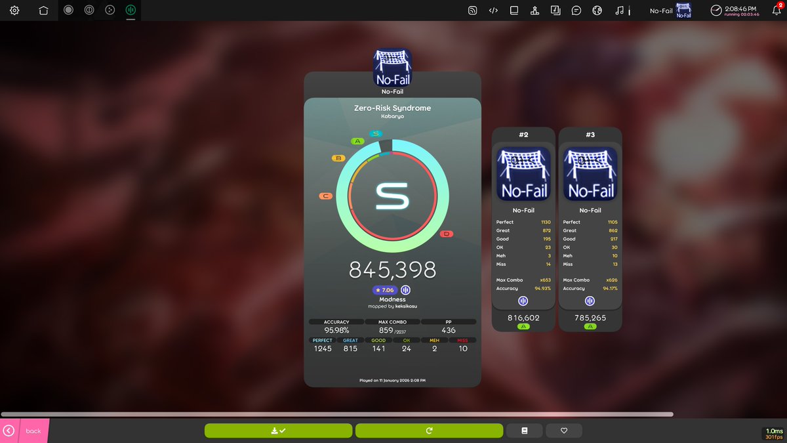This screenshot has width=787, height=443.
Task: Click the pink back button
Action: point(25,431)
